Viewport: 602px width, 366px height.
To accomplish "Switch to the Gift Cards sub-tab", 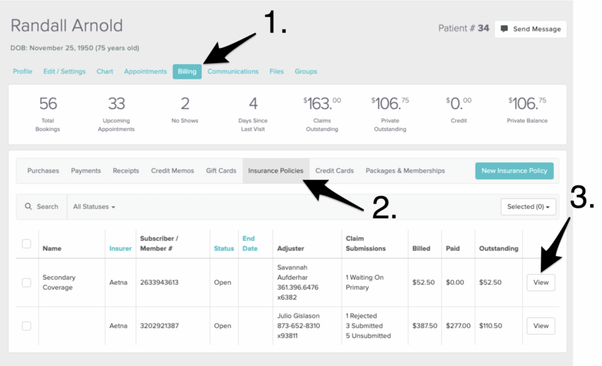I will coord(221,171).
